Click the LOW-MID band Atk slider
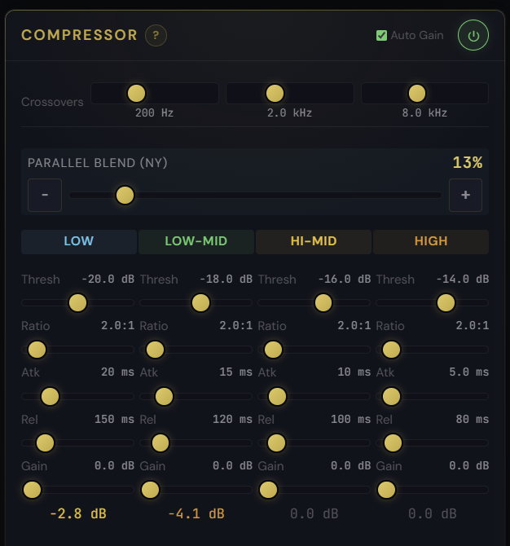510x546 pixels. click(x=196, y=396)
